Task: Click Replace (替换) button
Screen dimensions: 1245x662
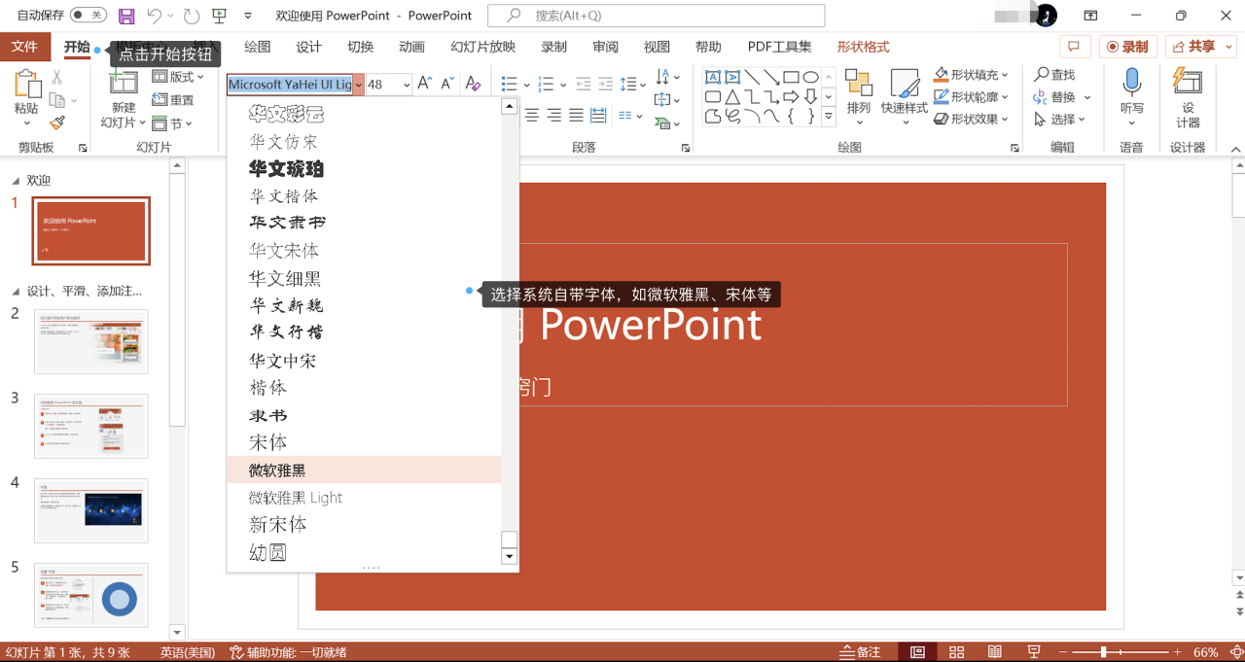Action: click(1062, 97)
